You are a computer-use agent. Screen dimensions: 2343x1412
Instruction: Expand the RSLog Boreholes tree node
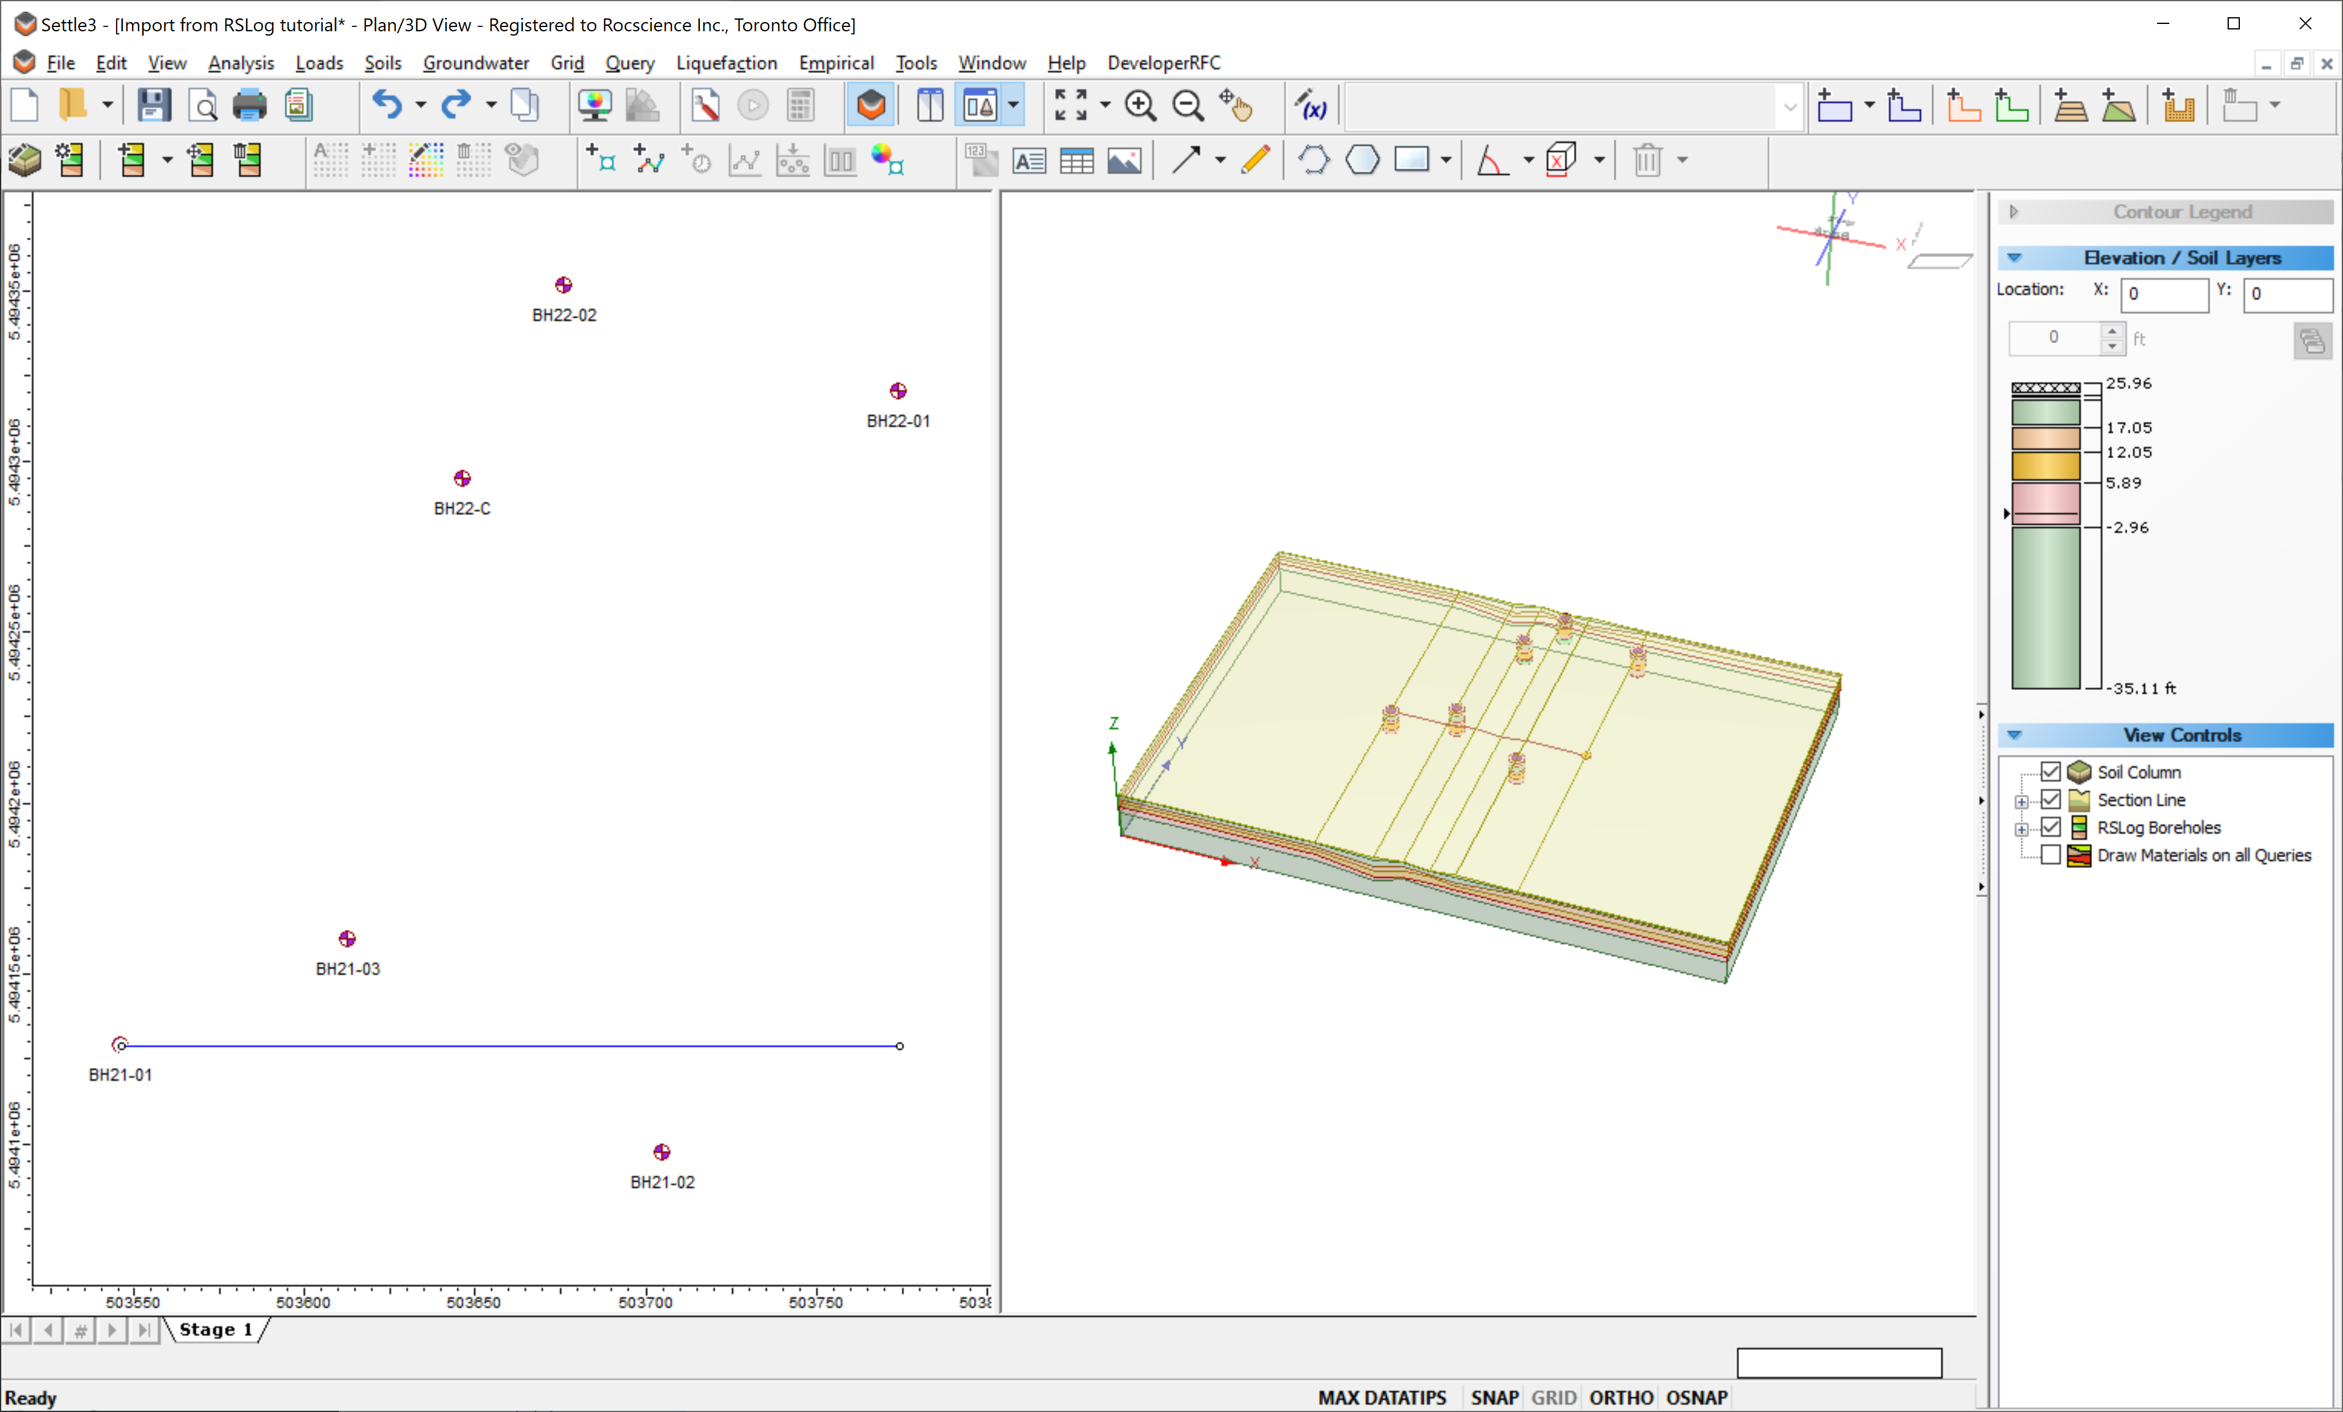point(2021,828)
